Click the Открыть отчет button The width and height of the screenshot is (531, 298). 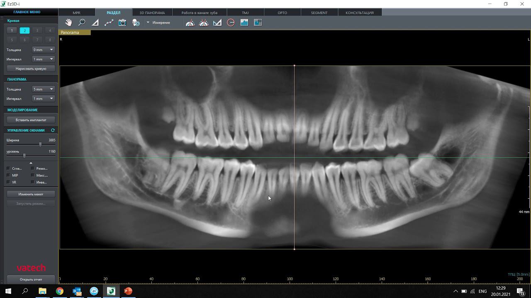31,279
